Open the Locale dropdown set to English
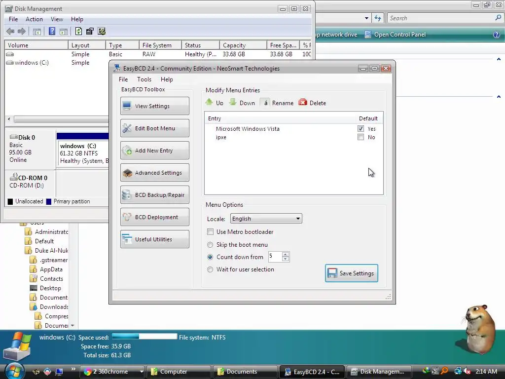505x379 pixels. 266,219
